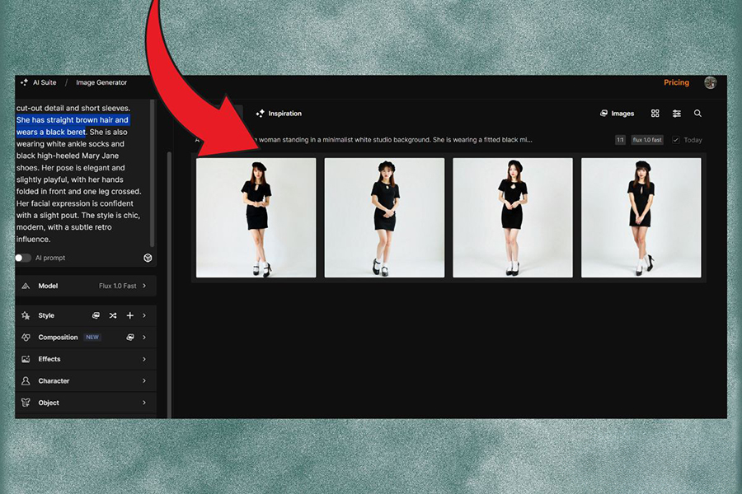The width and height of the screenshot is (742, 494).
Task: Click the "AI prompt" label text
Action: coord(50,258)
